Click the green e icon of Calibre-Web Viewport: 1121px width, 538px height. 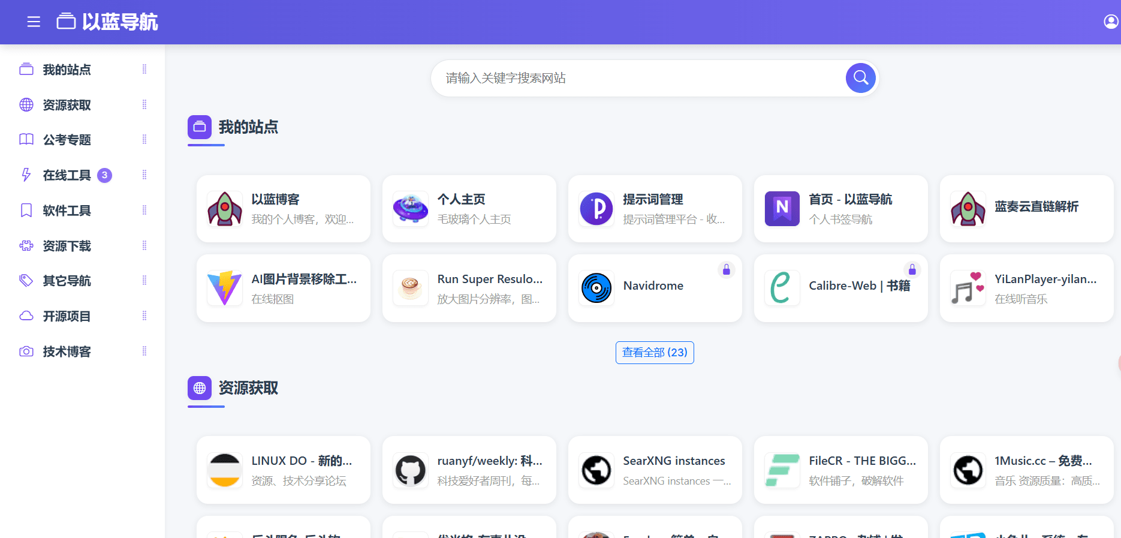782,288
